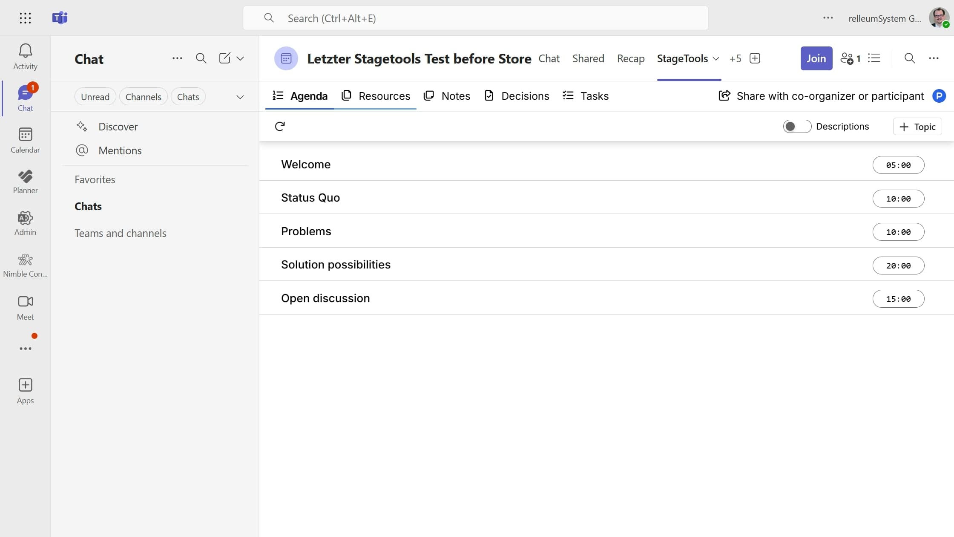Open the Tasks tab

586,96
